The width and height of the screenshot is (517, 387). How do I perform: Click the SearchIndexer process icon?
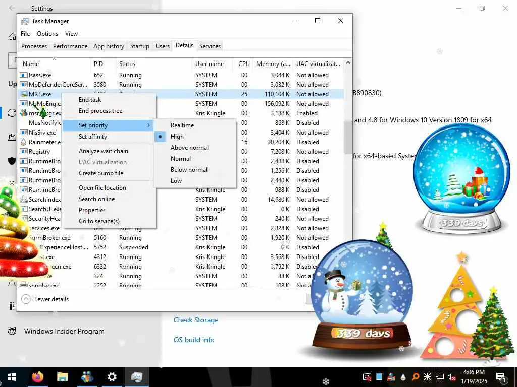click(x=23, y=200)
